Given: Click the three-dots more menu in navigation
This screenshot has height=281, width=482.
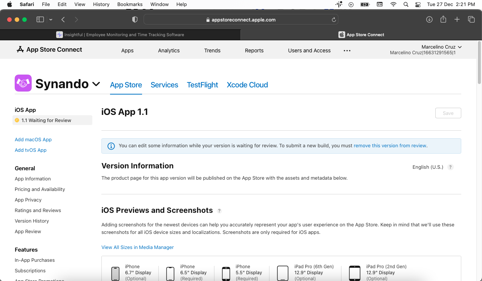Looking at the screenshot, I should pyautogui.click(x=347, y=50).
